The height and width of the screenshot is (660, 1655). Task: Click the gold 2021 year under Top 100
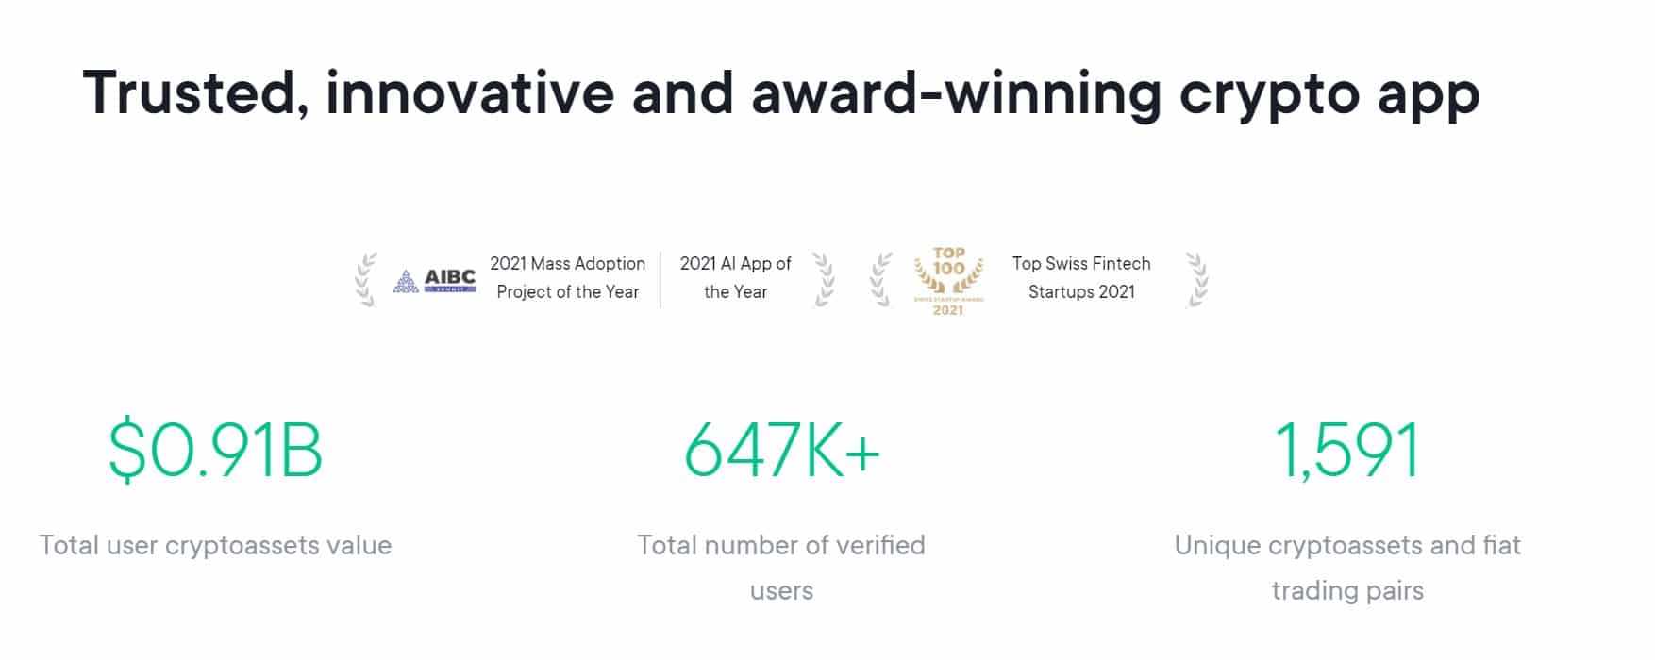click(948, 309)
